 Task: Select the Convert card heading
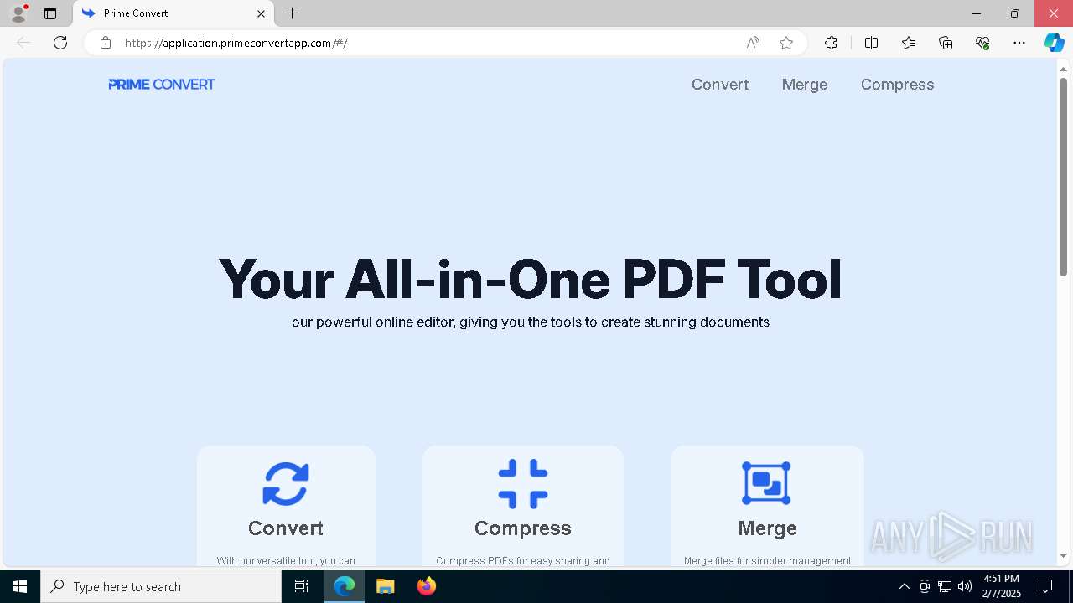point(286,528)
